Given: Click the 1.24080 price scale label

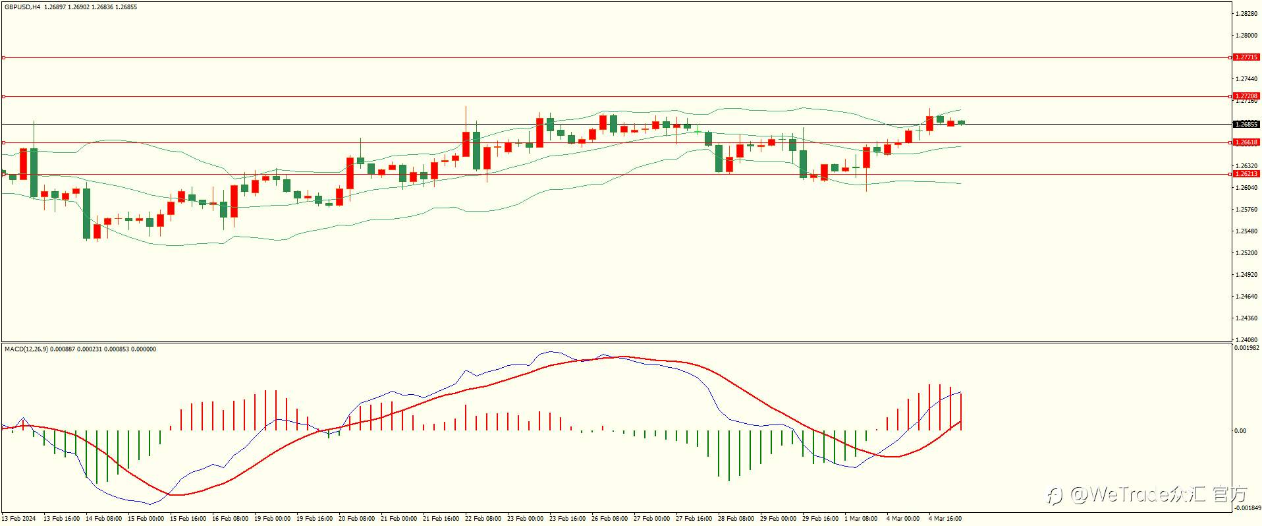Looking at the screenshot, I should coord(1247,340).
